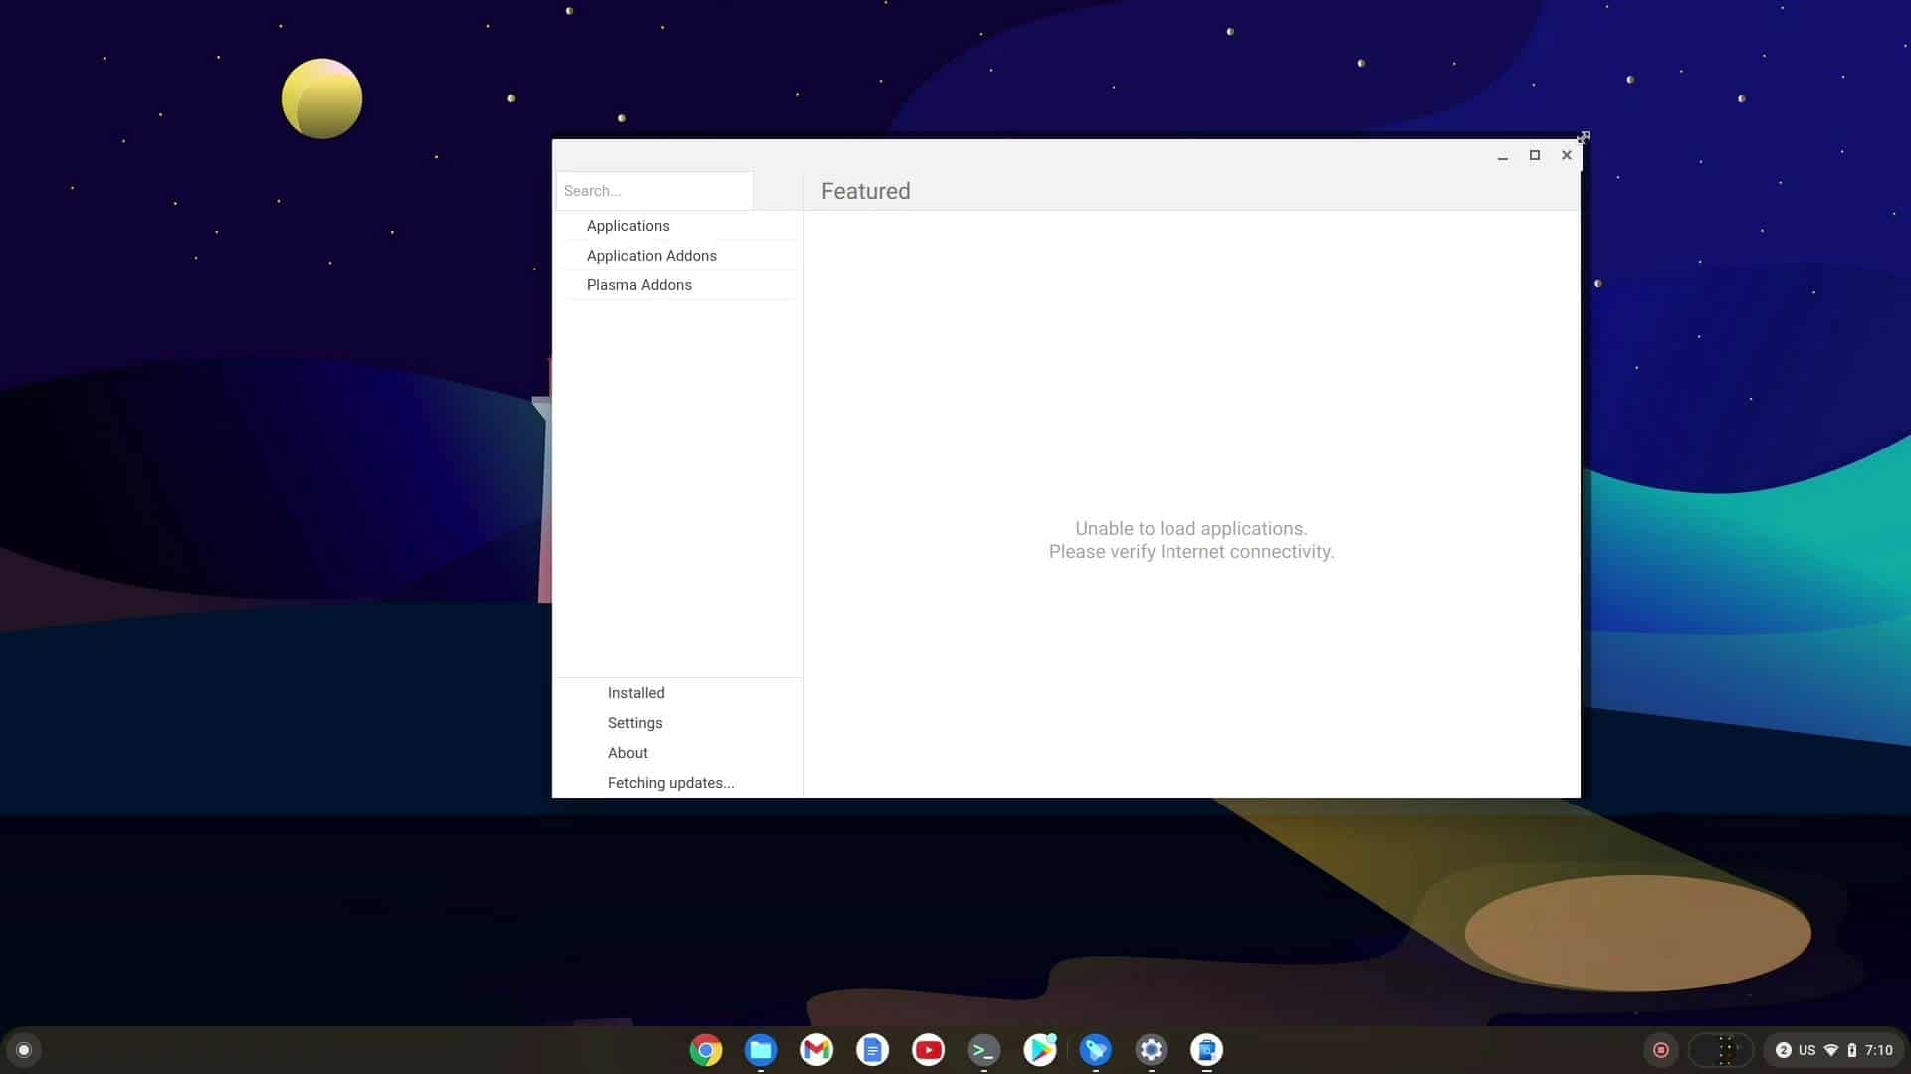Click the Search field in Discover
This screenshot has height=1074, width=1911.
(655, 190)
